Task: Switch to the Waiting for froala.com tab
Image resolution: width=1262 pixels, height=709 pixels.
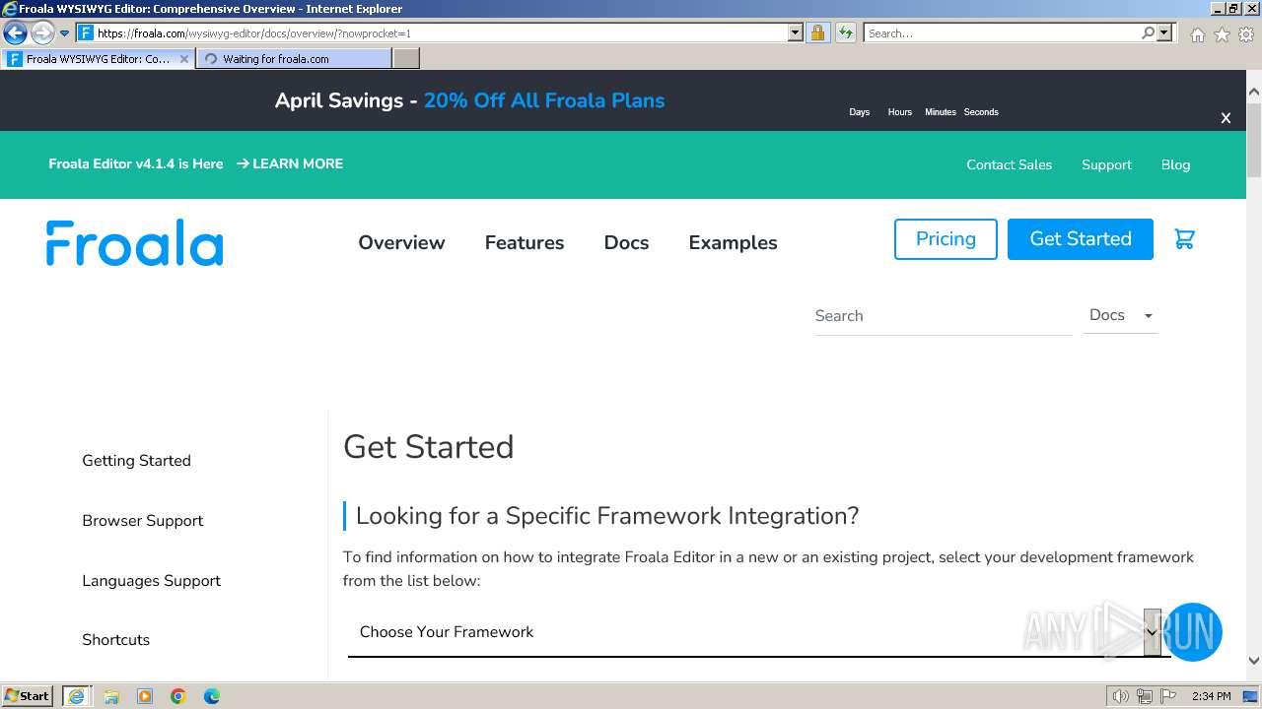Action: coord(293,59)
